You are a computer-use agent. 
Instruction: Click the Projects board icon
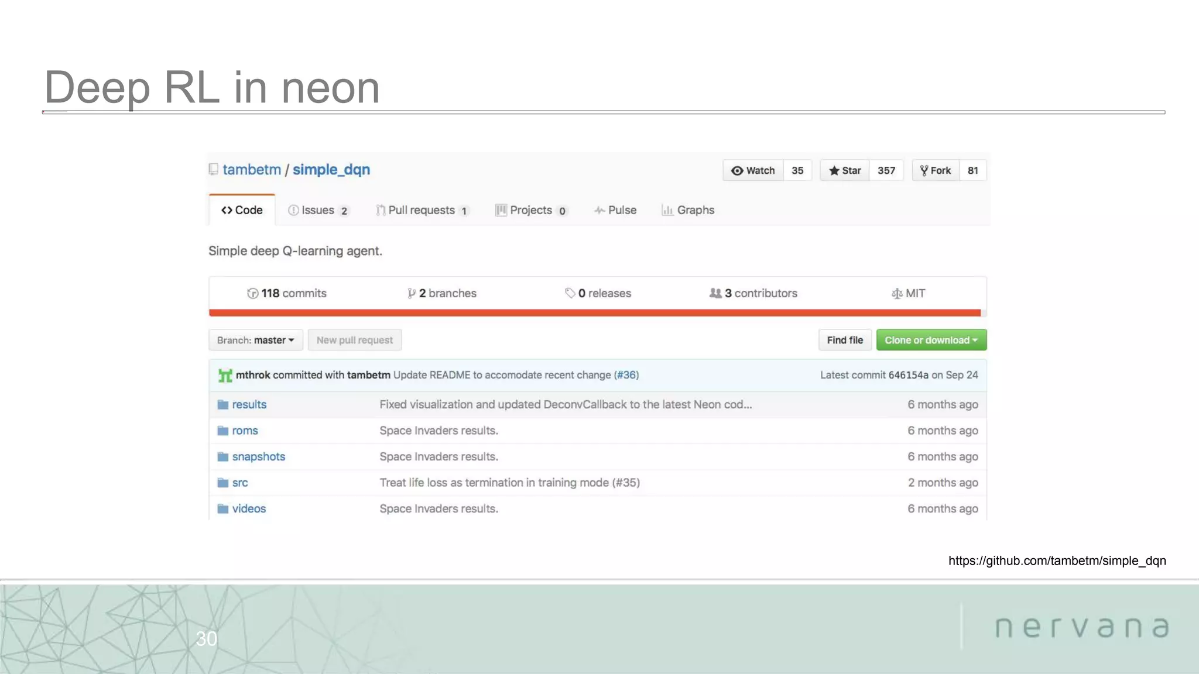point(501,210)
